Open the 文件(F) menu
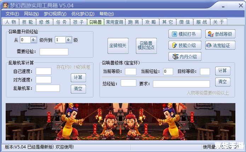 (12, 14)
